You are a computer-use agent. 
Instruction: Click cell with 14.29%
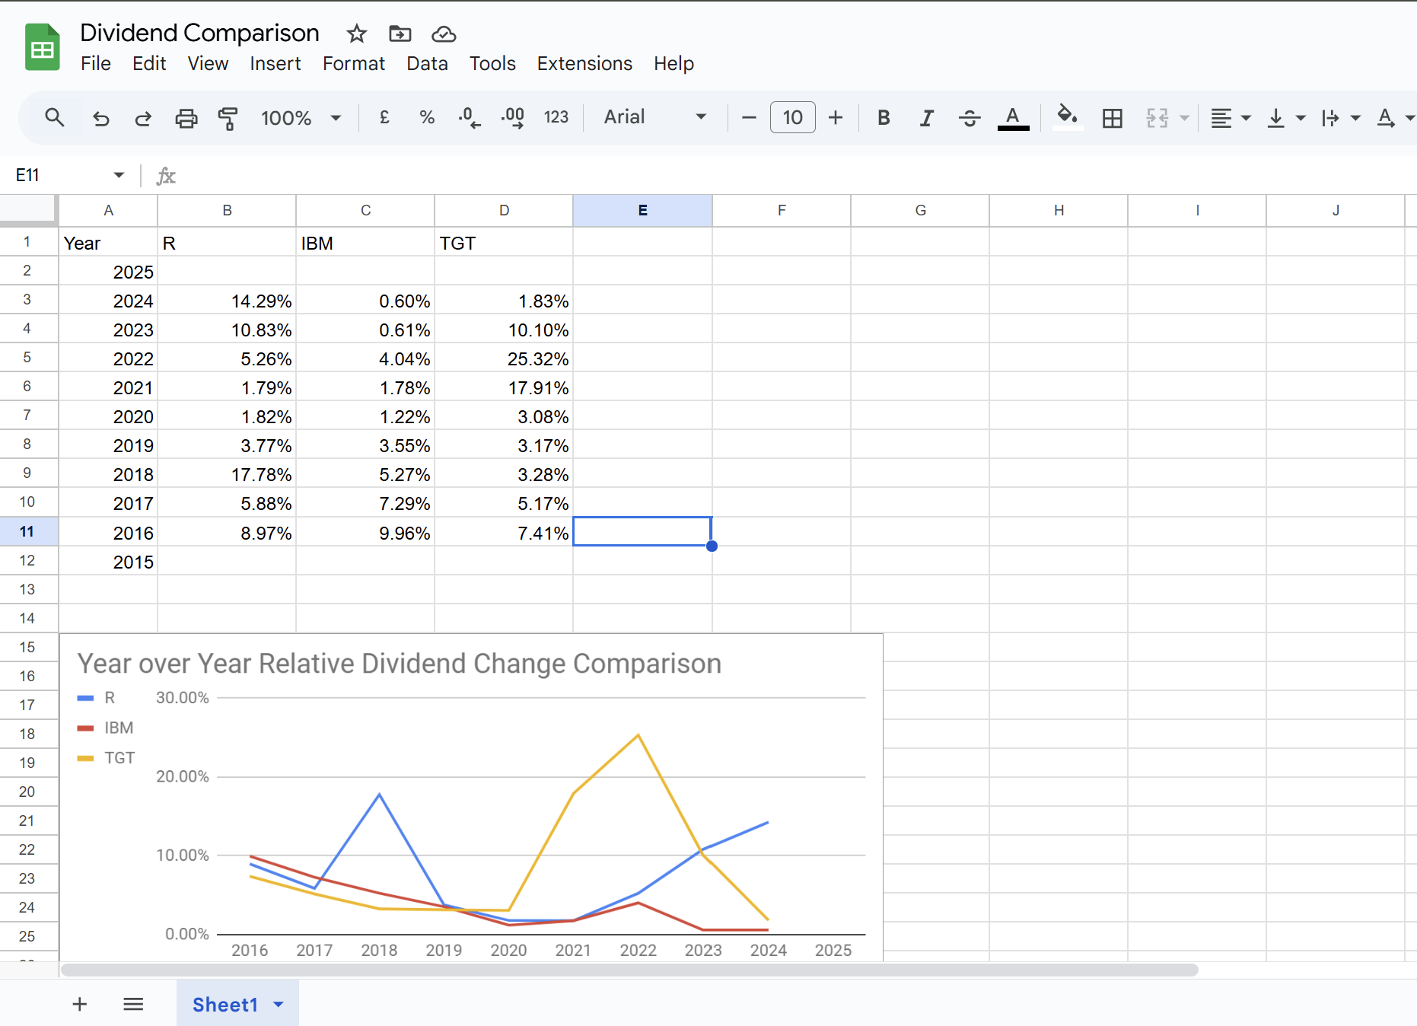coord(227,300)
